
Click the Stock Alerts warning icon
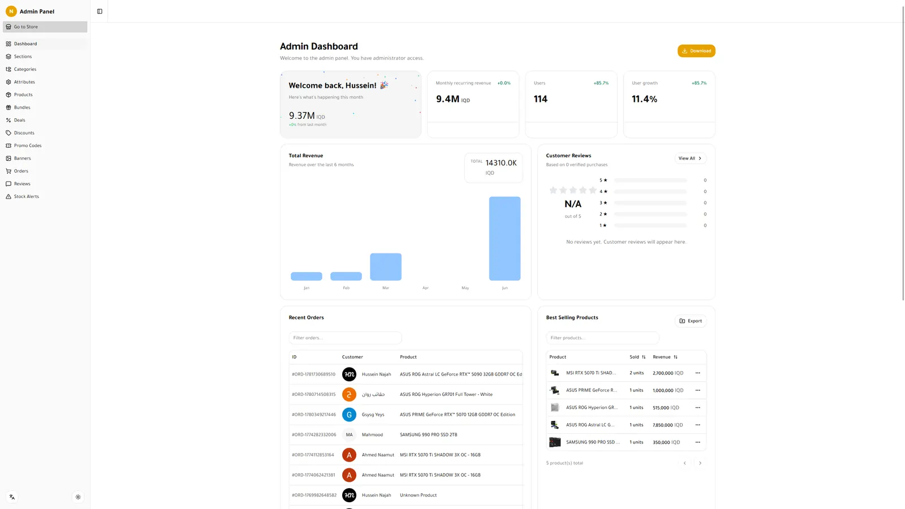point(8,196)
